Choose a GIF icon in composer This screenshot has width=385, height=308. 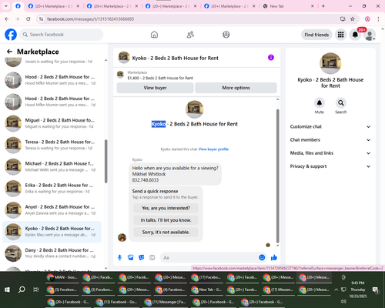point(152,257)
